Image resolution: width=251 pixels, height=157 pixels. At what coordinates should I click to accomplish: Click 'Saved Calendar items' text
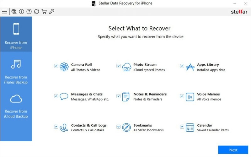tap(213, 130)
